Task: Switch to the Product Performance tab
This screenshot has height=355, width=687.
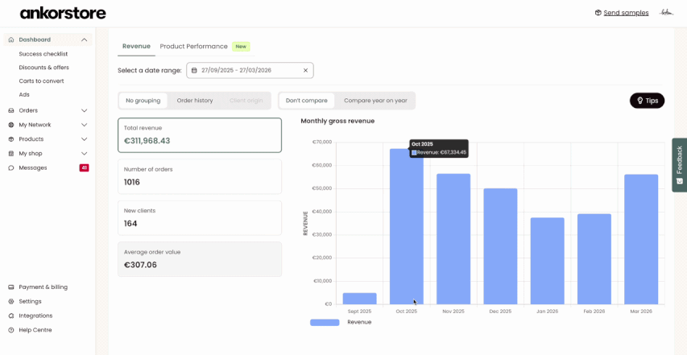Action: tap(194, 47)
